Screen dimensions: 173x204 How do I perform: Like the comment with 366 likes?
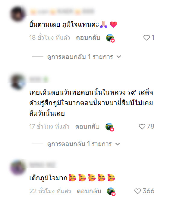coord(137,191)
